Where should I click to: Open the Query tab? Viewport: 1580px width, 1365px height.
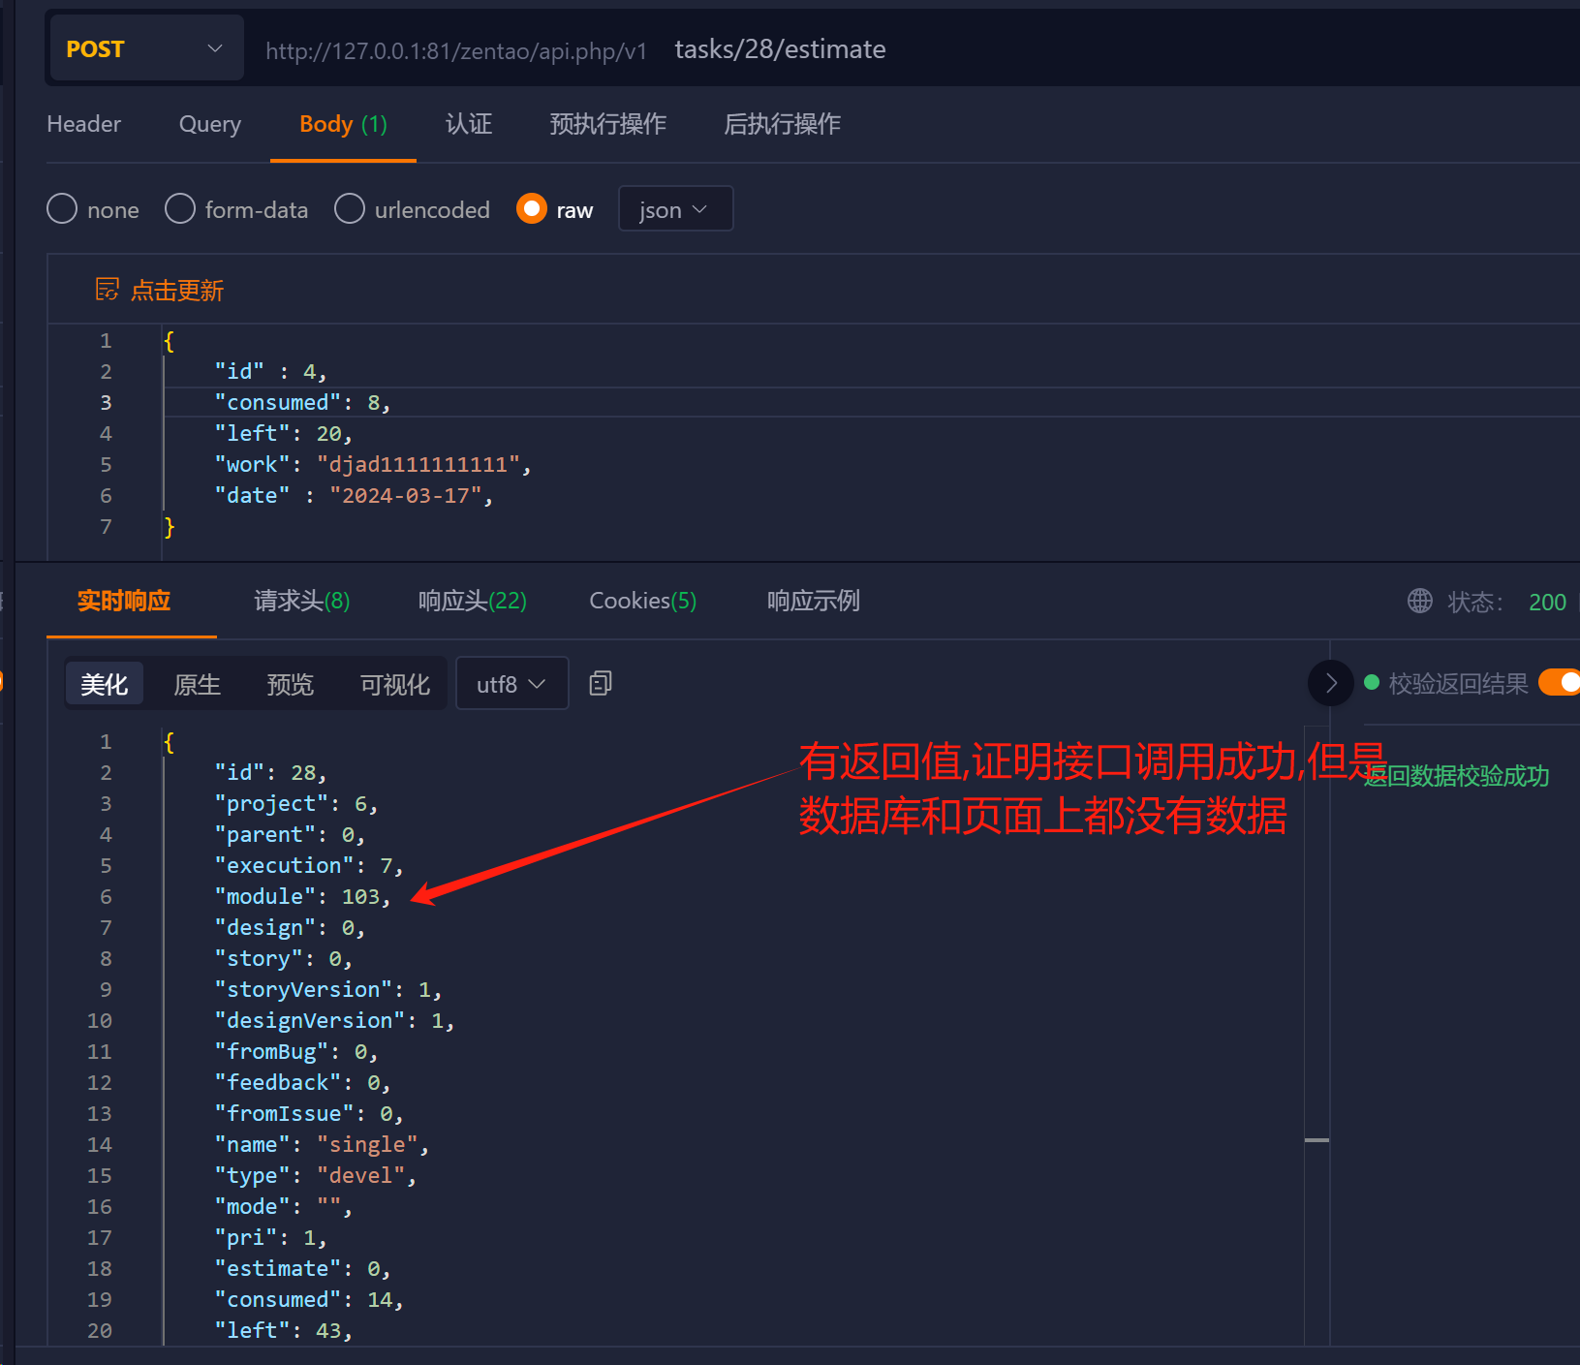tap(209, 124)
